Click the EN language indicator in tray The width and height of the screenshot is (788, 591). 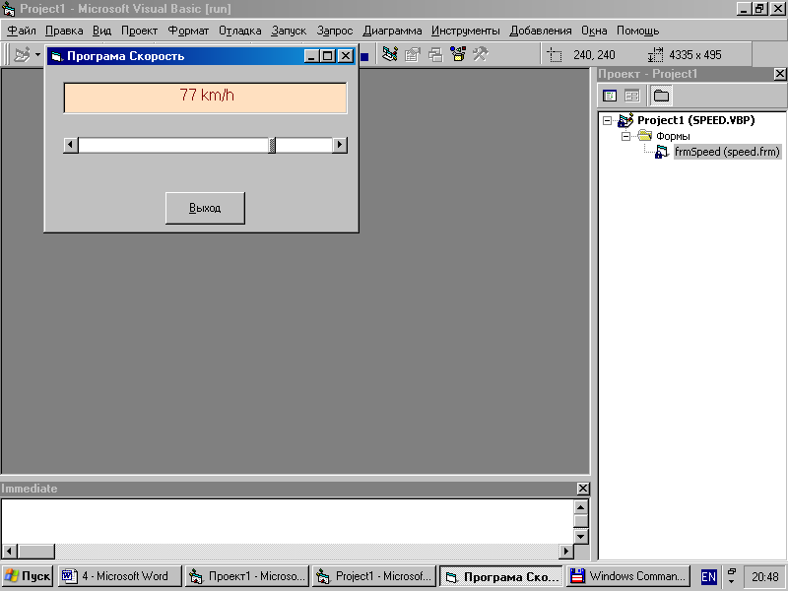(x=708, y=576)
